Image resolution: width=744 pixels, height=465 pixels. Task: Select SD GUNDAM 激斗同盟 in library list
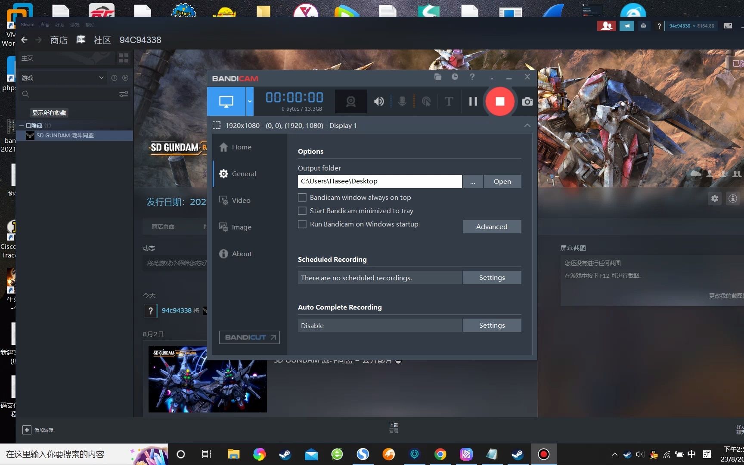click(x=75, y=136)
